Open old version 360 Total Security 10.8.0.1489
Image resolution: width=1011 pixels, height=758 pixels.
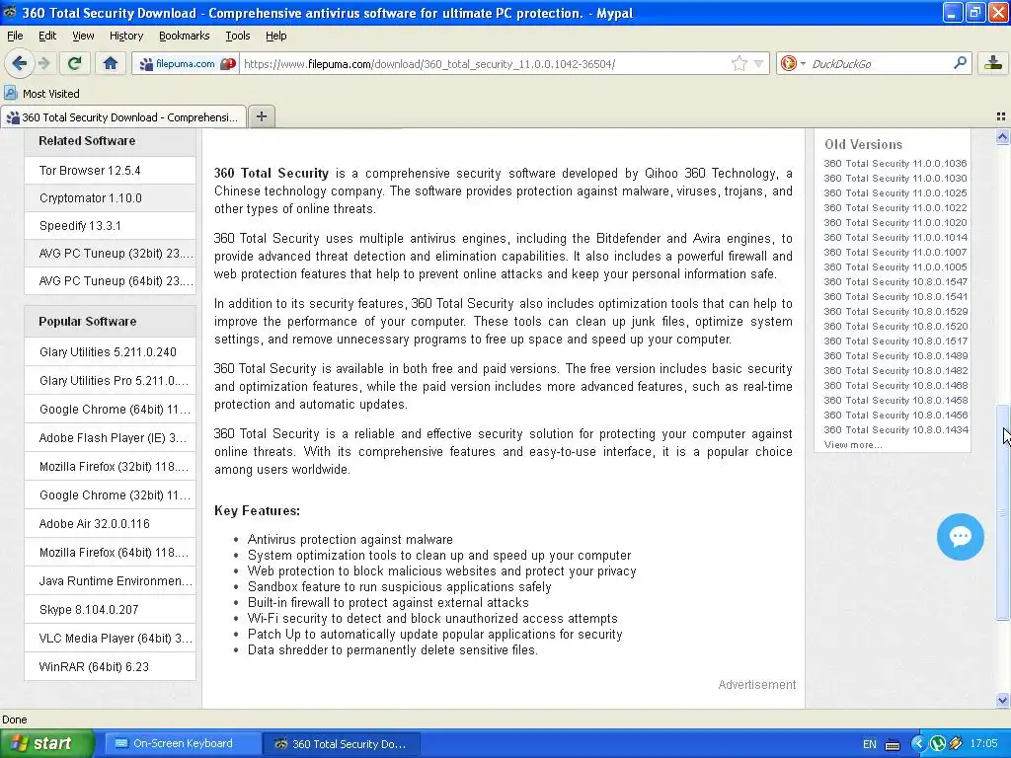[894, 355]
